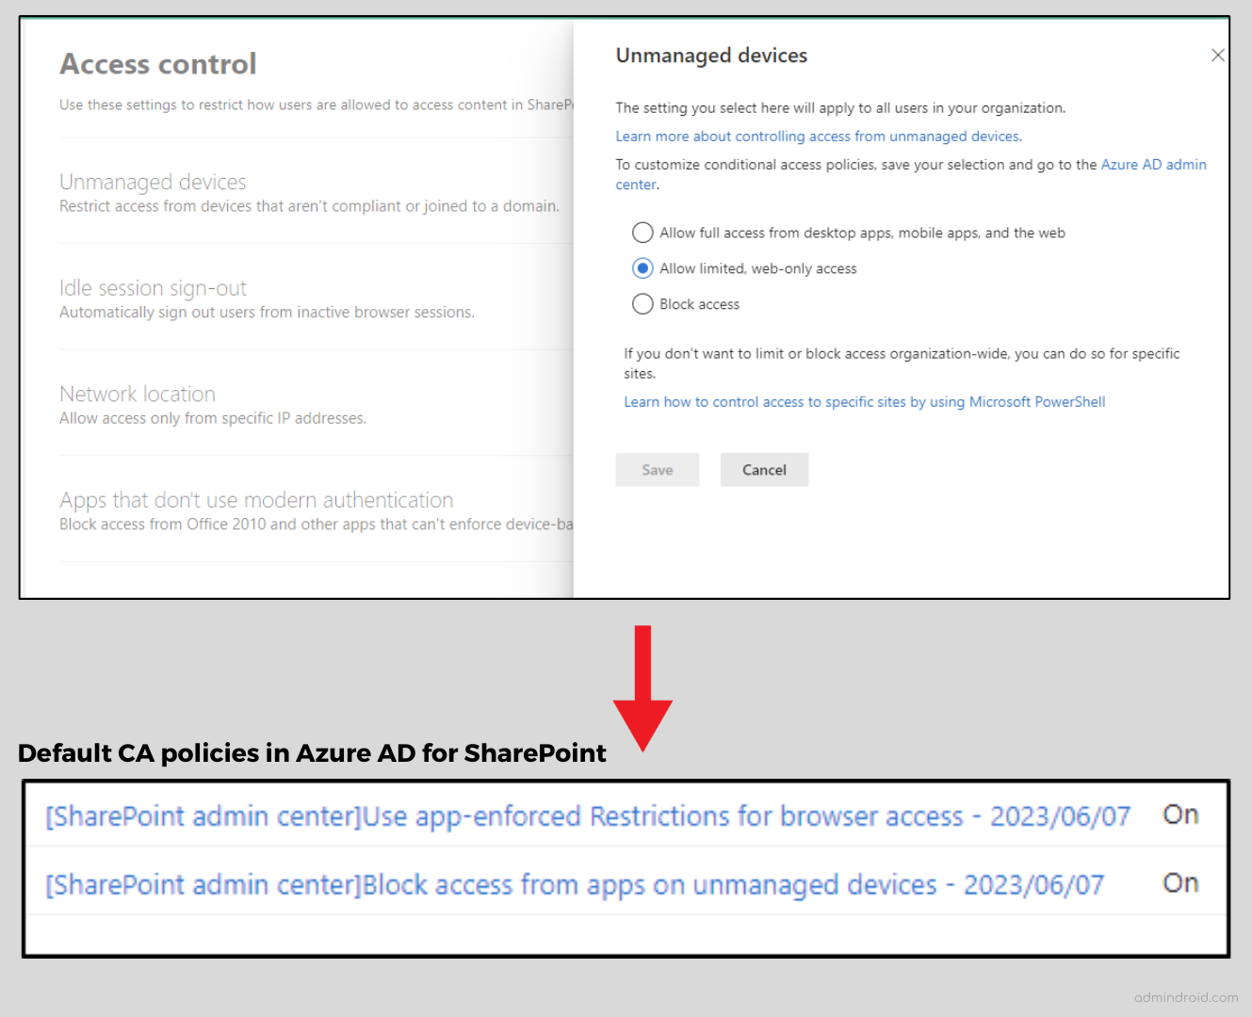Open the Idle session sign-out setting
Image resolution: width=1252 pixels, height=1017 pixels.
153,287
